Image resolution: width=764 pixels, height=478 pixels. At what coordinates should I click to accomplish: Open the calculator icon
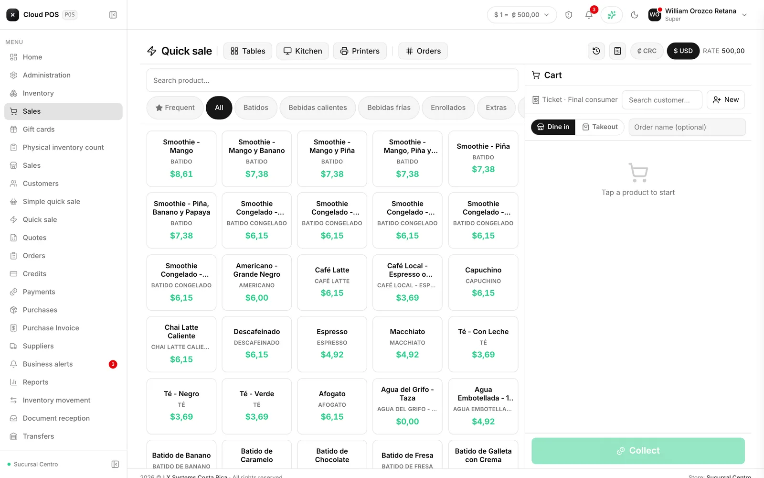coord(617,51)
